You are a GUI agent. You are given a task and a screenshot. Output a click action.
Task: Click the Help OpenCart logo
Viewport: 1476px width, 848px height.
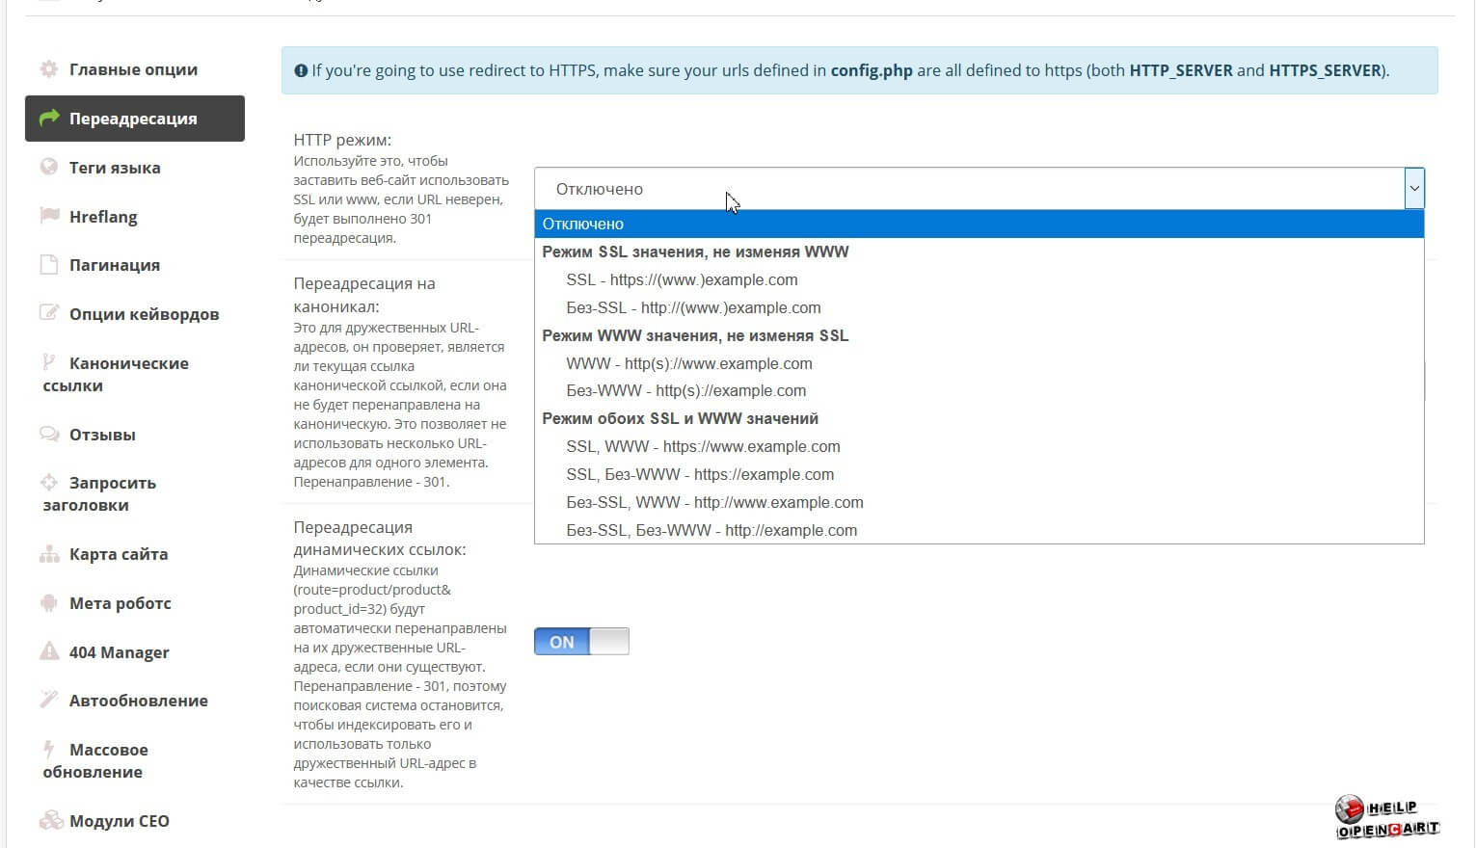(x=1386, y=818)
